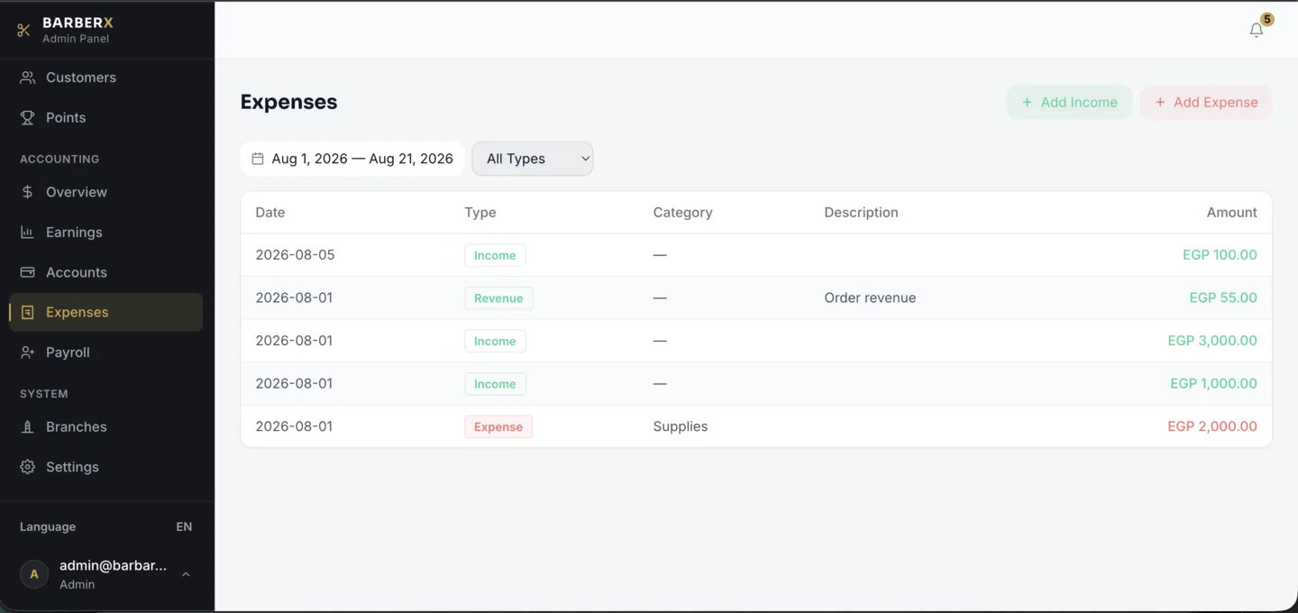
Task: Click the 2026-08-05 date cell
Action: tap(295, 255)
